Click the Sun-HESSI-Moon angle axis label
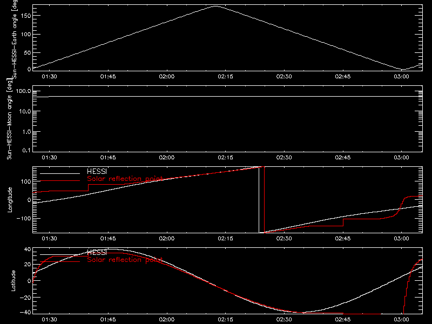The width and height of the screenshot is (432, 324). point(9,119)
